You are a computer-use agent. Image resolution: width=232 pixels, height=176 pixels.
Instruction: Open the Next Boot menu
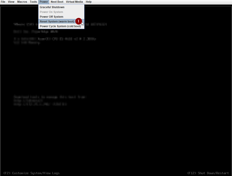57,2
